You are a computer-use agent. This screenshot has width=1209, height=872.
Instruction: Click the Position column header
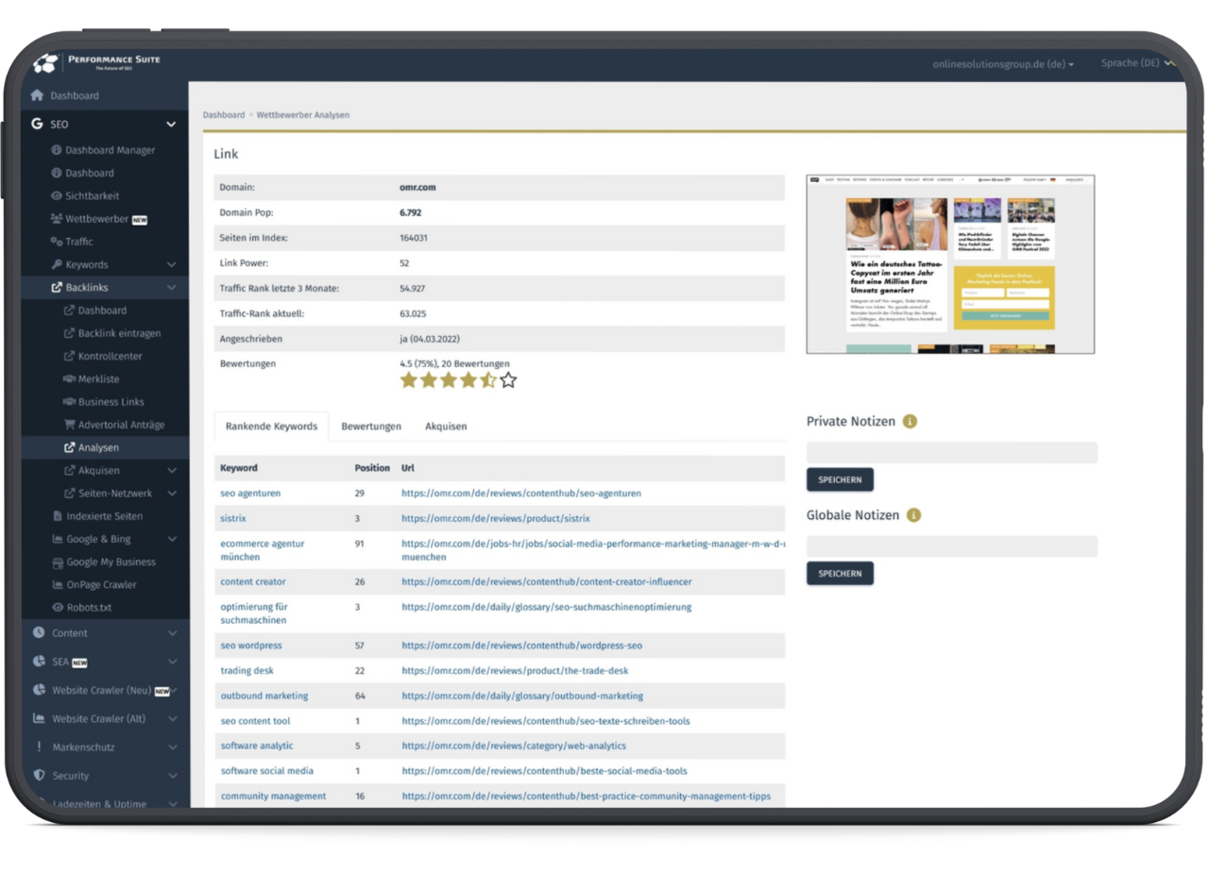click(372, 468)
